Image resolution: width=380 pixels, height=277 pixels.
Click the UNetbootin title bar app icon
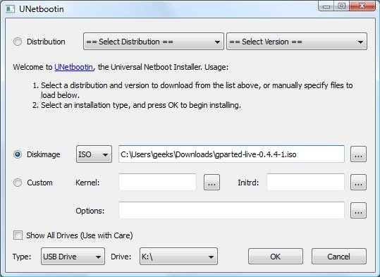[x=10, y=9]
